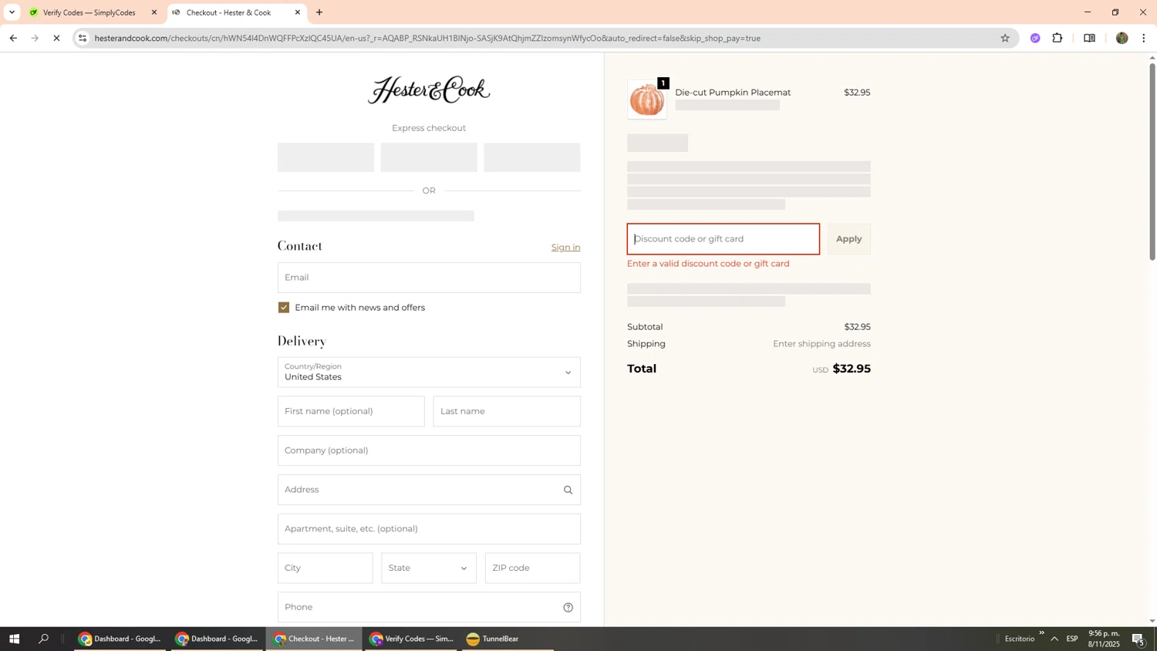This screenshot has width=1157, height=651.
Task: Expand the Escritorio toolbar chevron
Action: click(1041, 633)
